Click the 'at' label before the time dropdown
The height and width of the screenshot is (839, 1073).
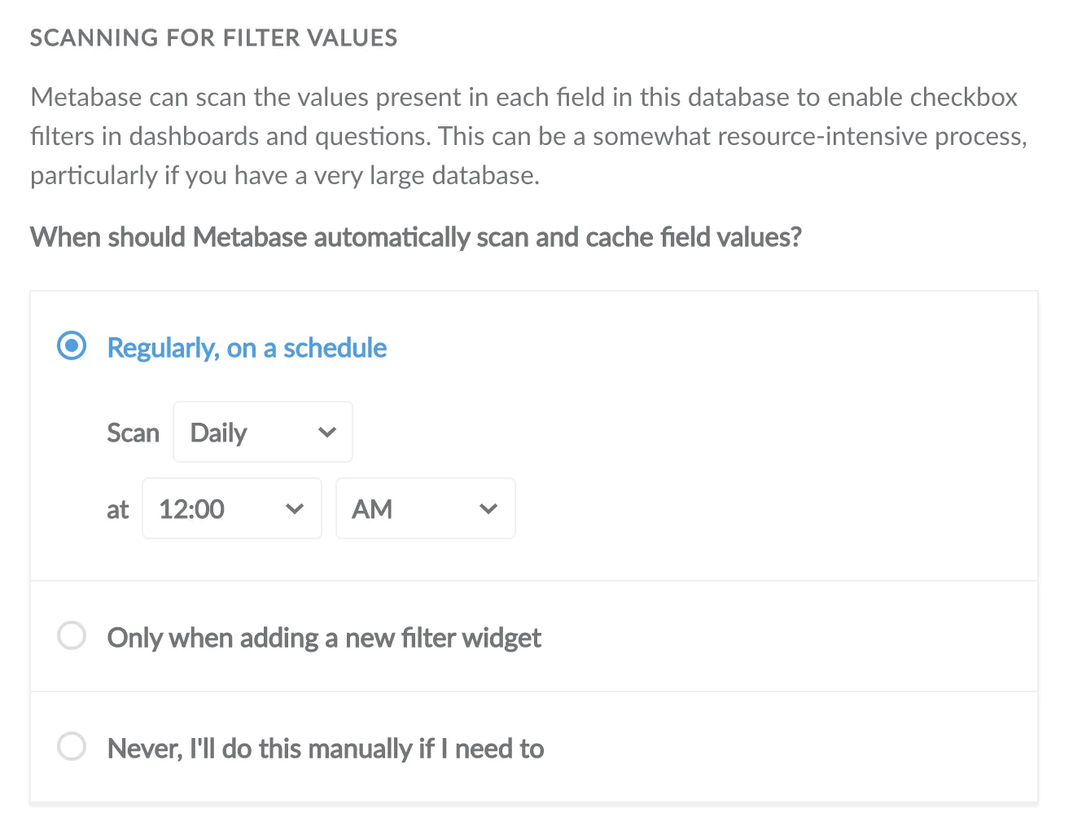pos(118,510)
